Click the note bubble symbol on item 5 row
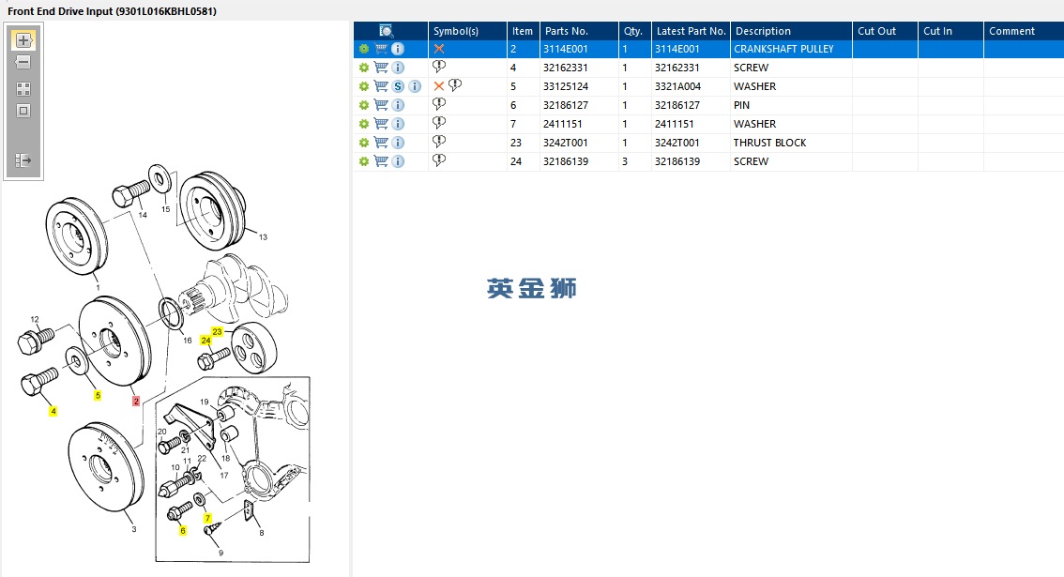The image size is (1064, 577). tap(455, 84)
